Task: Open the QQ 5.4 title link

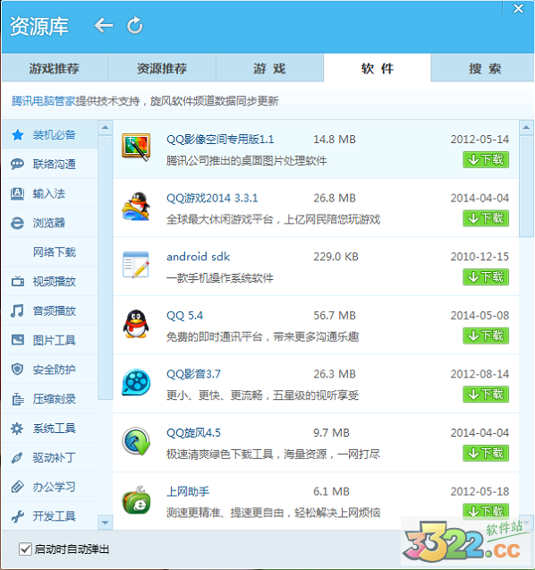Action: point(184,316)
